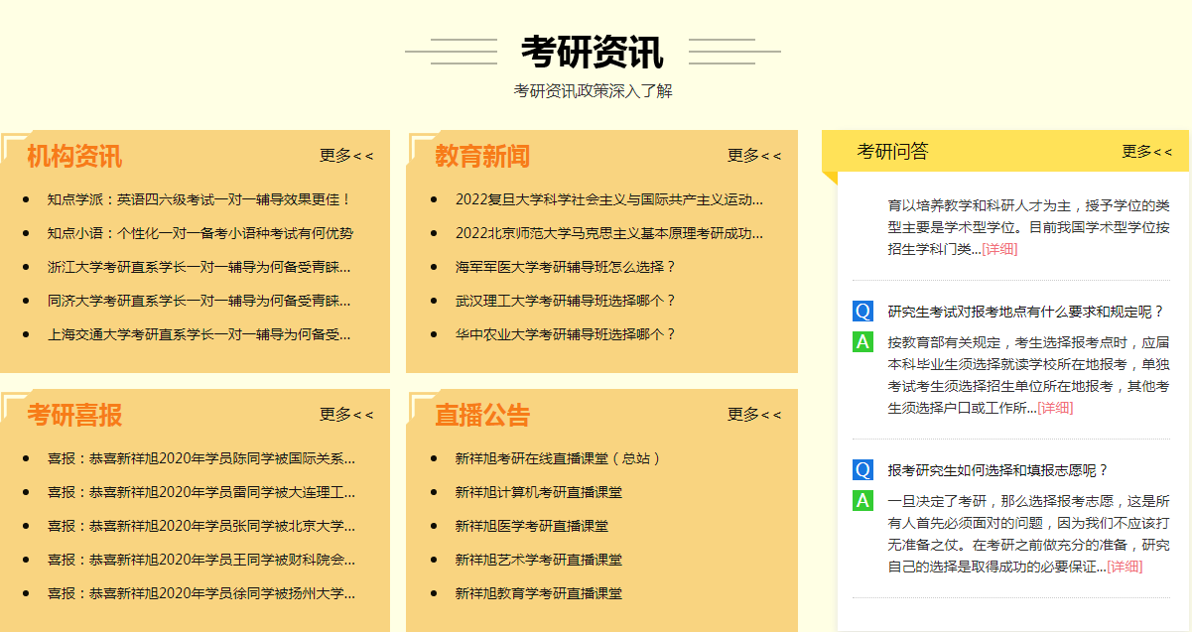Screen dimensions: 1192x632
Task: Open 喜报 about 张同学被北京大学
Action: coord(201,526)
